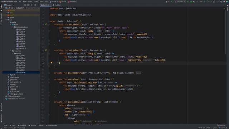Click the override gutter icon beside solvePart2

click(x=46, y=50)
